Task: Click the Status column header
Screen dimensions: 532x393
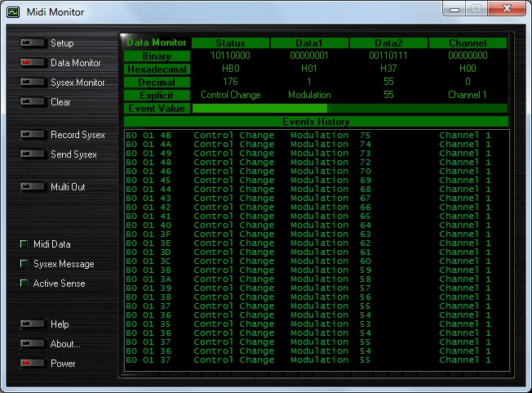Action: [x=230, y=42]
